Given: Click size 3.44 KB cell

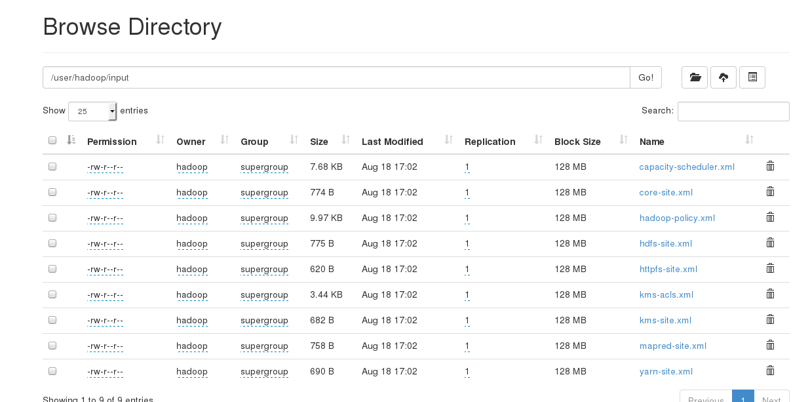Looking at the screenshot, I should click(x=326, y=294).
